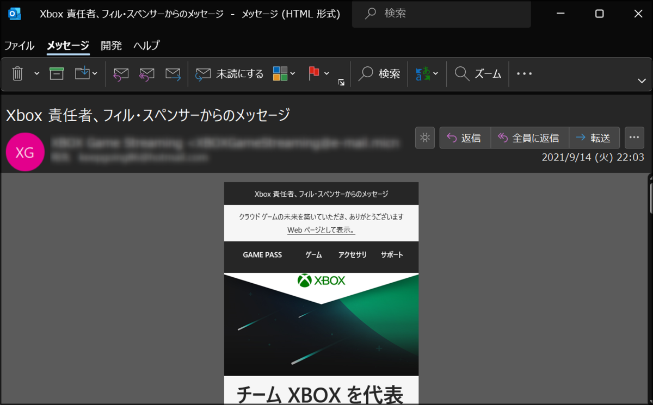Viewport: 653px width, 405px height.
Task: Collapse the ribbon with the bottom-right chevron
Action: coord(642,80)
